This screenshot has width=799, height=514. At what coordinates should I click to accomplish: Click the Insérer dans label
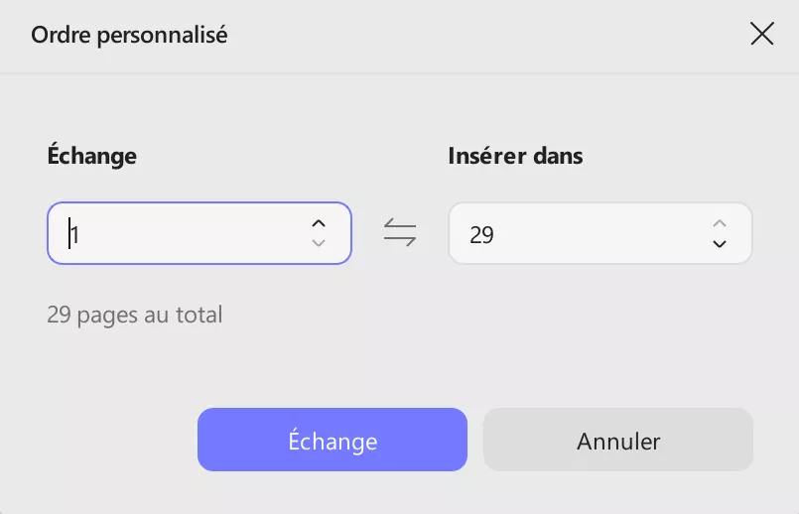tap(515, 156)
